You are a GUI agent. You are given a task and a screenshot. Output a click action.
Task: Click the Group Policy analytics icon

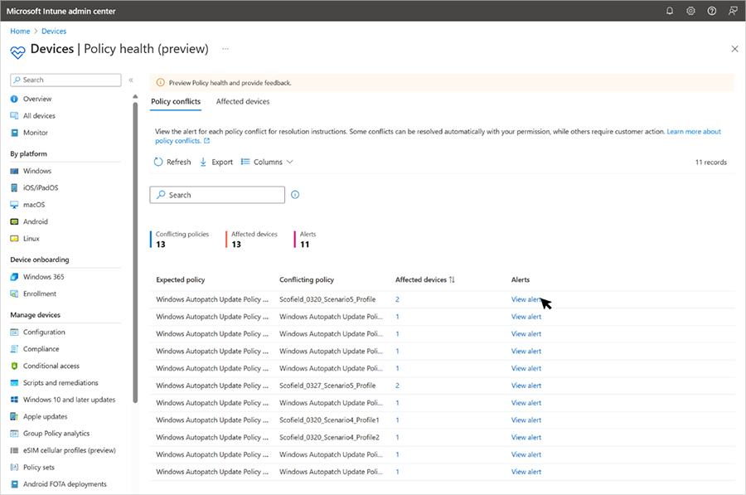point(14,434)
